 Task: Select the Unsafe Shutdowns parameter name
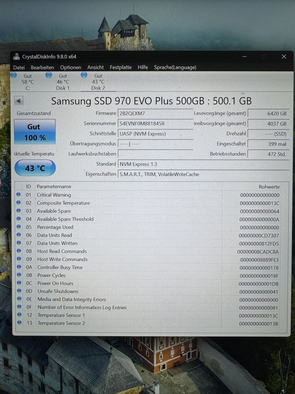point(58,291)
